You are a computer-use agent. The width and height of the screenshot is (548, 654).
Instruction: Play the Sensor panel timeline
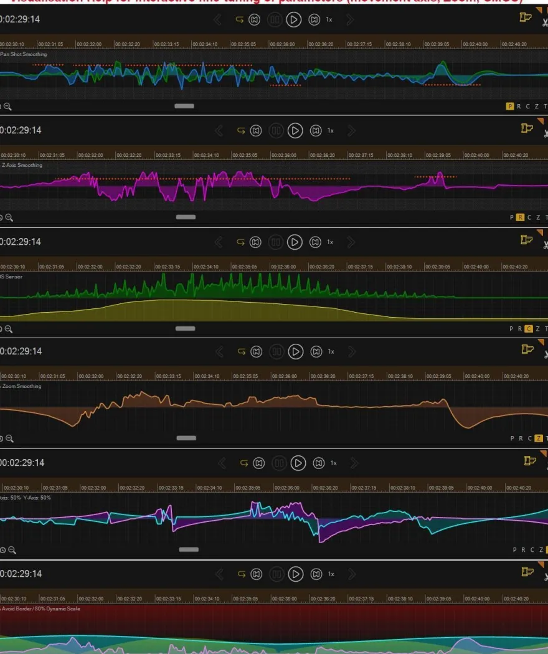[295, 242]
